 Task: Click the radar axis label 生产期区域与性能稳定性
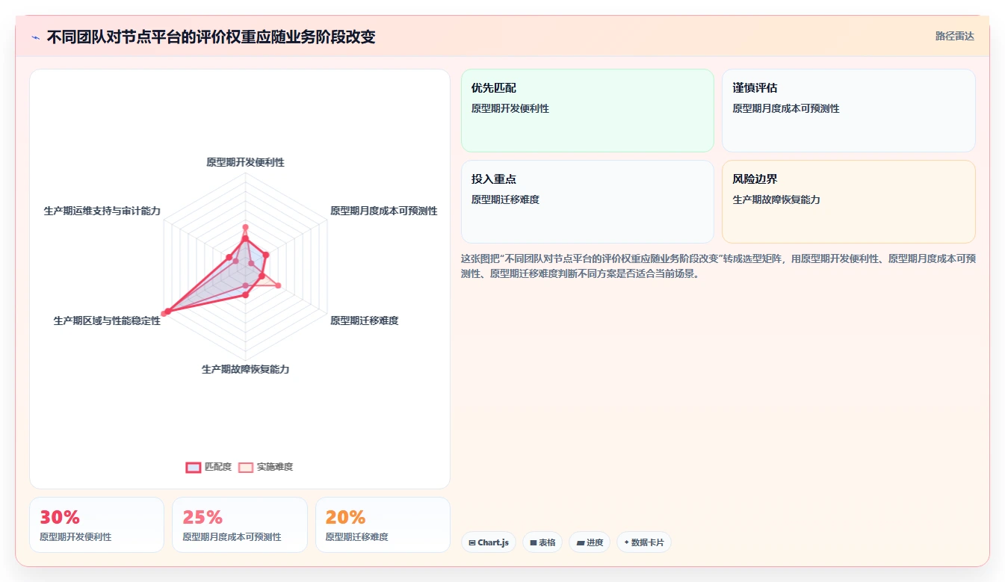pyautogui.click(x=107, y=321)
